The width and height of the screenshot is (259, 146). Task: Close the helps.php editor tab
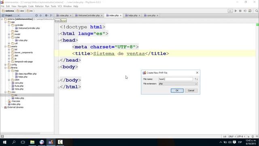coord(139,15)
